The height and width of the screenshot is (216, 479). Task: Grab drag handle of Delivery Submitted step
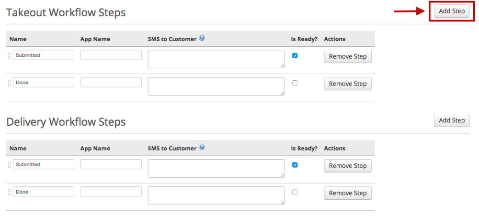tap(9, 165)
